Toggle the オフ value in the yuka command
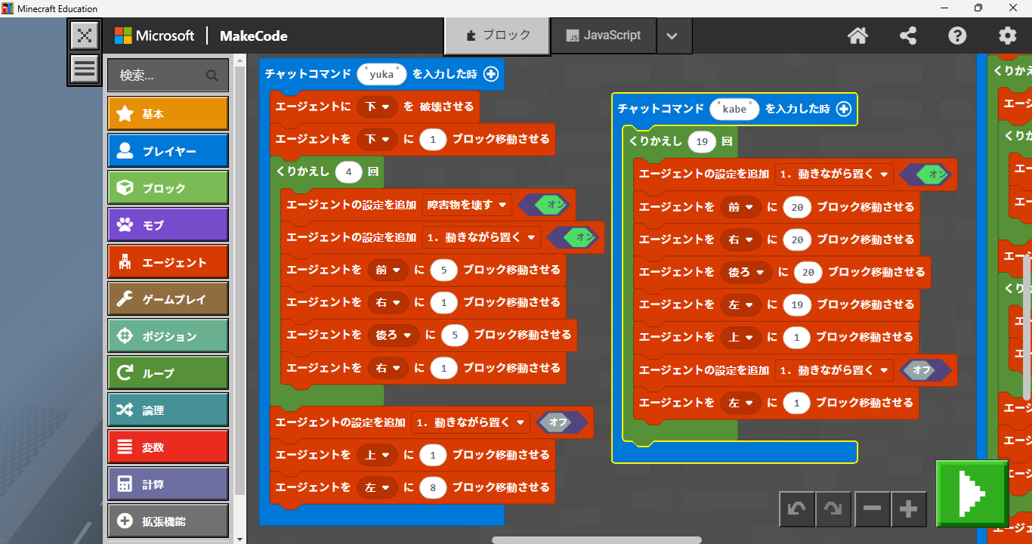 pyautogui.click(x=561, y=422)
